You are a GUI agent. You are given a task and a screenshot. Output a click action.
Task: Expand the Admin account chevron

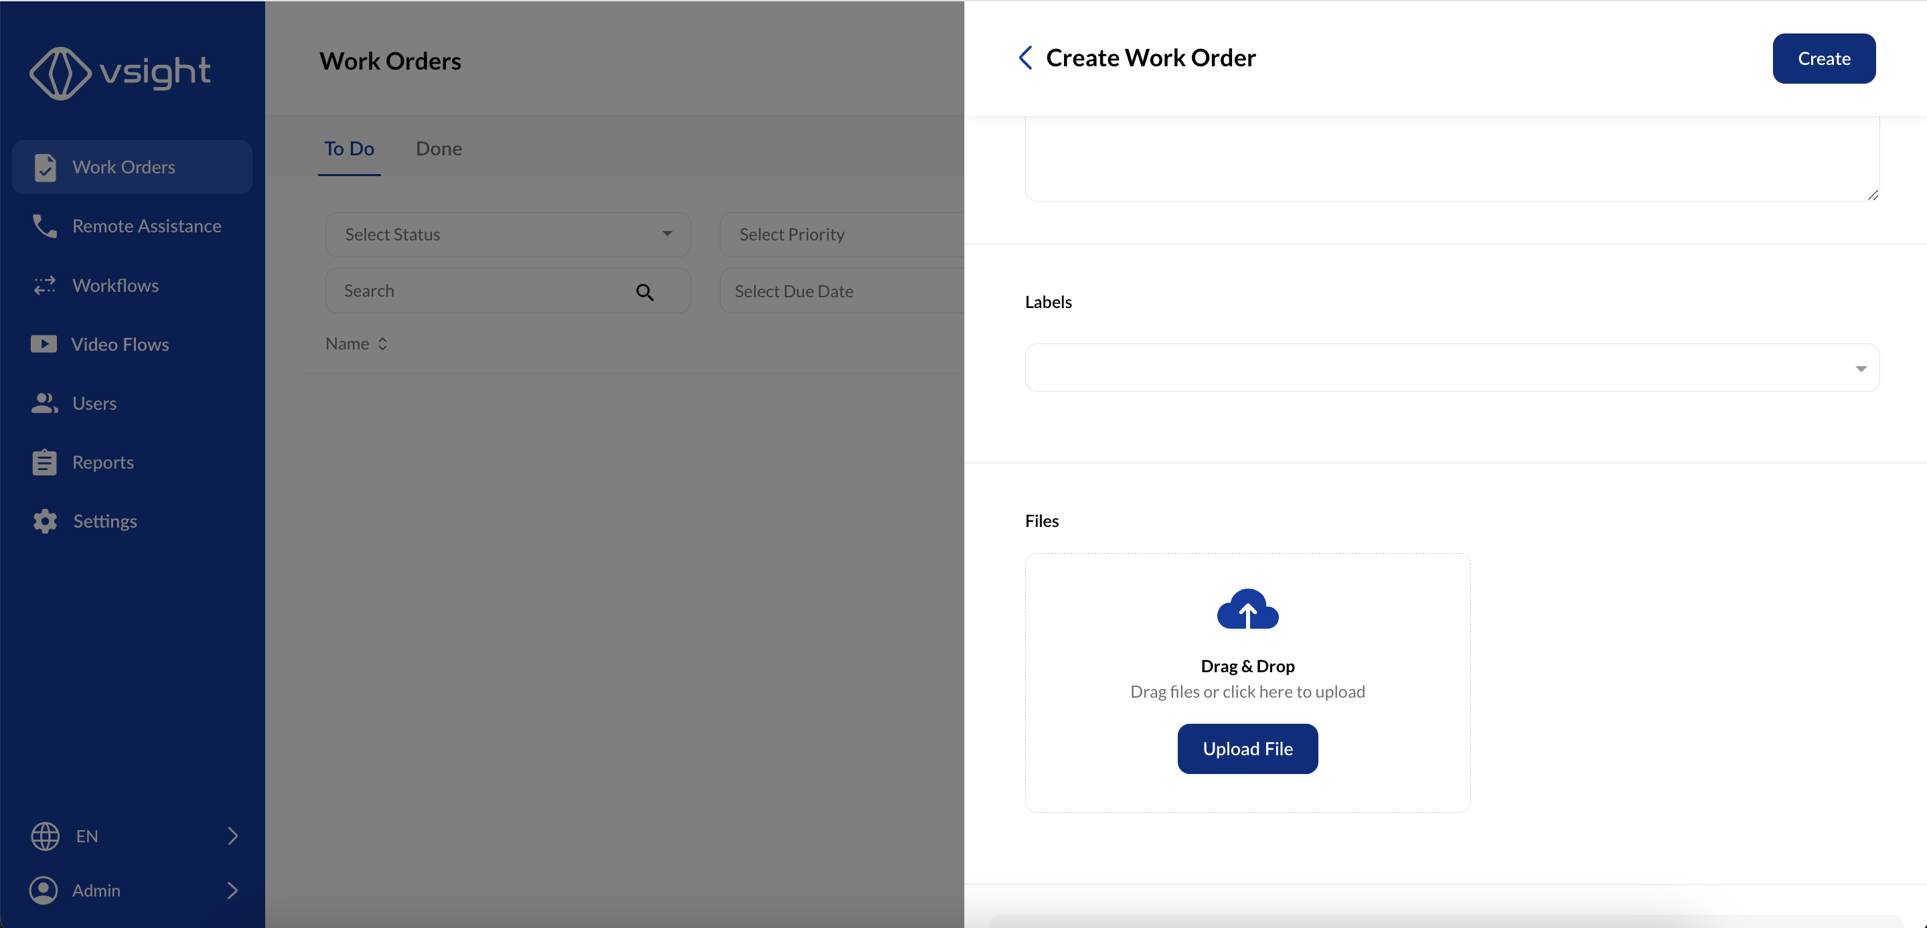[x=232, y=890]
